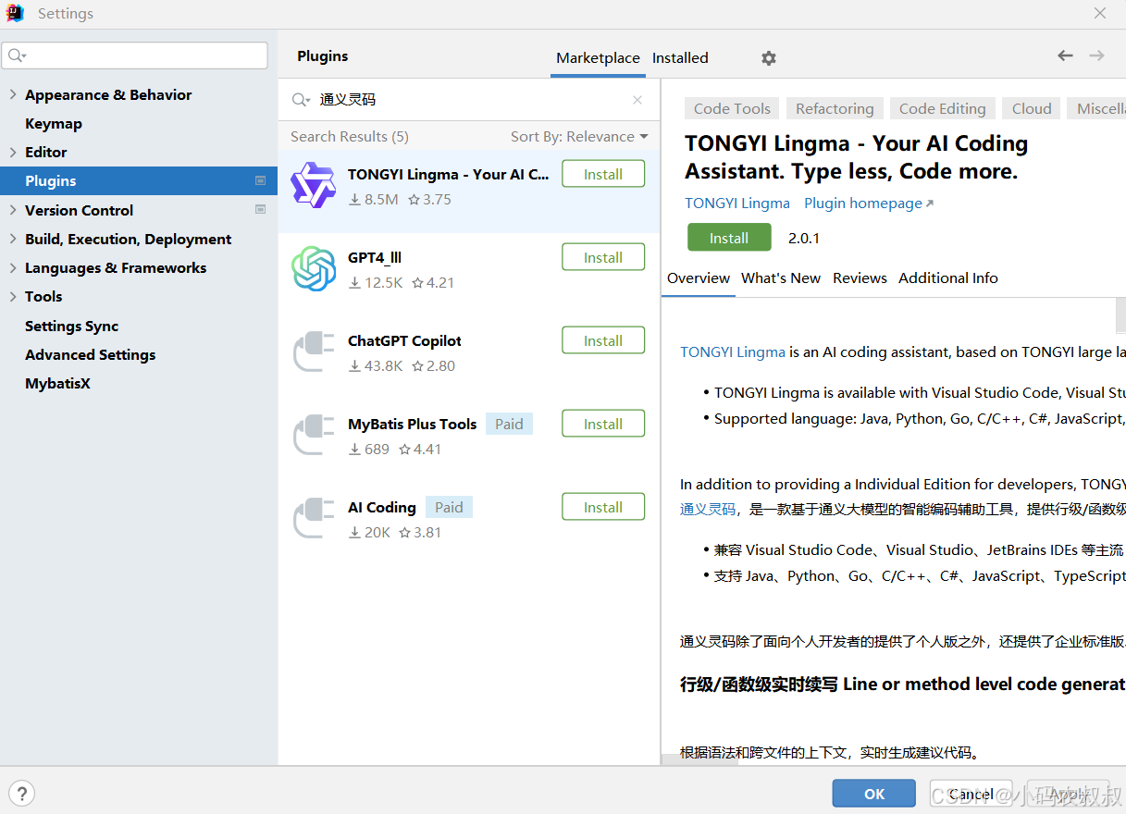Select the Code Editing tag
The height and width of the screenshot is (814, 1126).
tap(943, 108)
